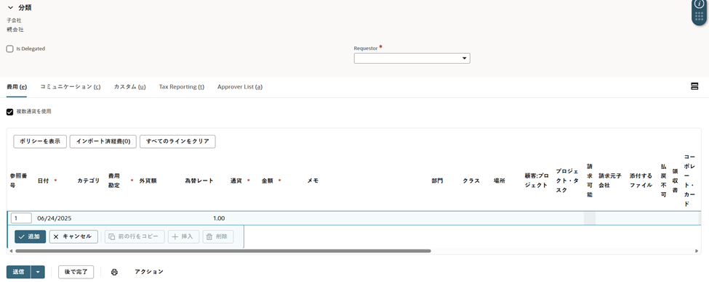This screenshot has height=282, width=709.
Task: Click the 日付 column header
Action: pos(43,181)
